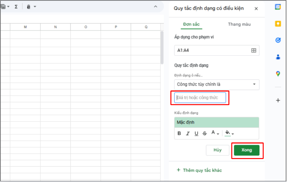Toggle strikethrough formatting style
The height and width of the screenshot is (182, 287).
(x=204, y=133)
